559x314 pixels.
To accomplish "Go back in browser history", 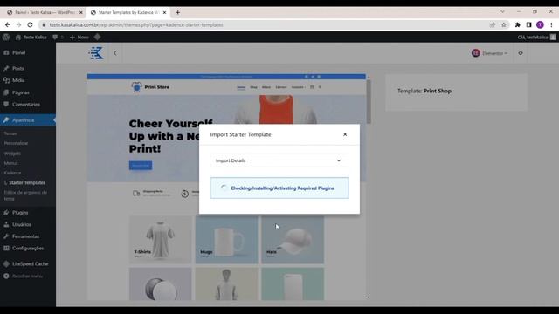I will pyautogui.click(x=8, y=25).
